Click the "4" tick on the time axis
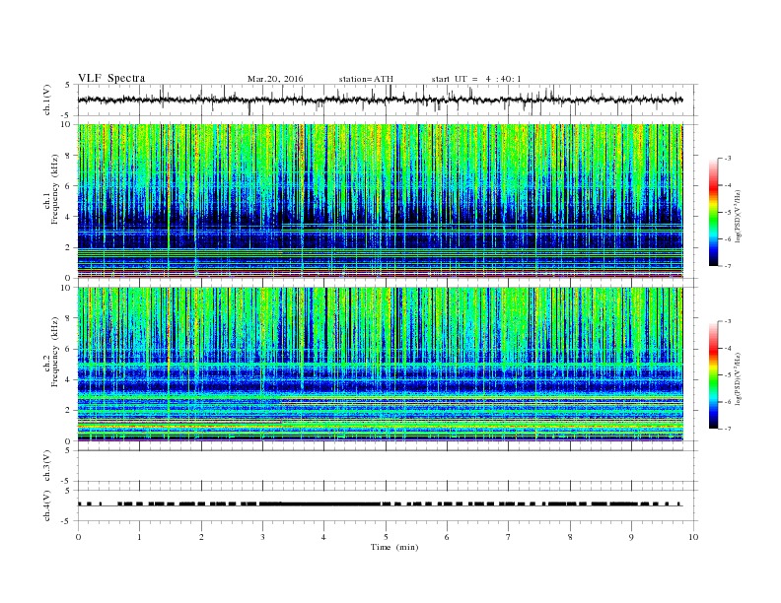 [323, 537]
